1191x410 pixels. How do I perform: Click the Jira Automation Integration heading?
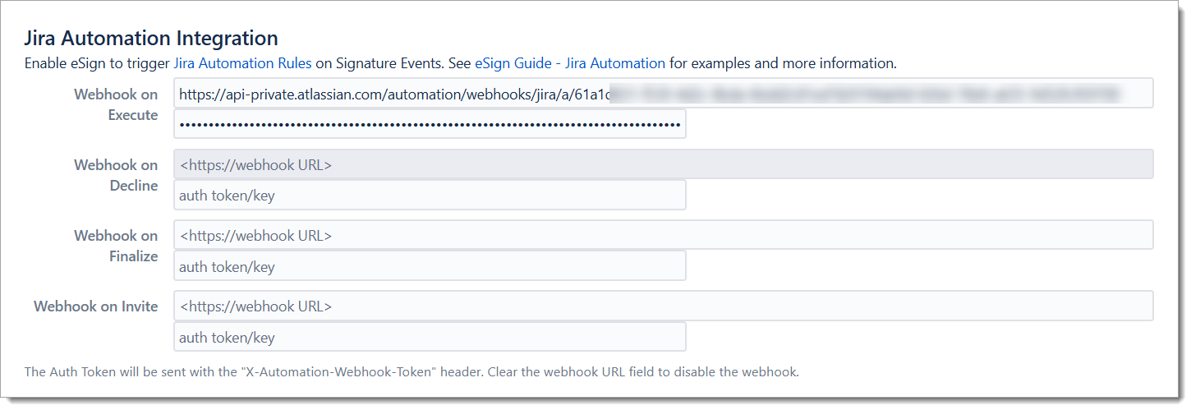(151, 38)
